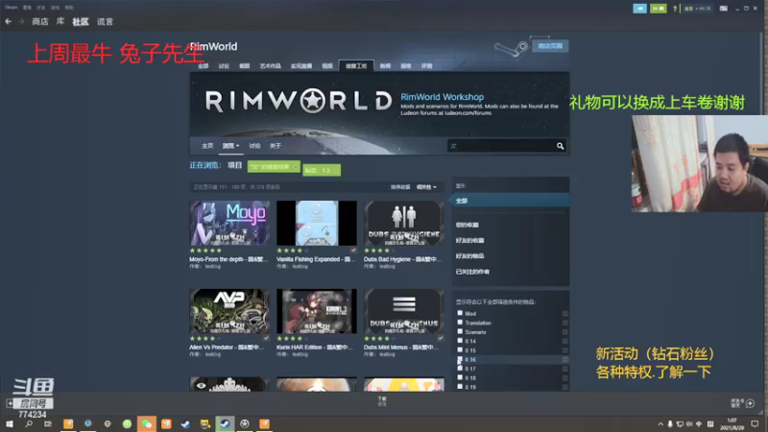768x432 pixels.
Task: Go forward with the Steam forward arrow
Action: (x=21, y=21)
